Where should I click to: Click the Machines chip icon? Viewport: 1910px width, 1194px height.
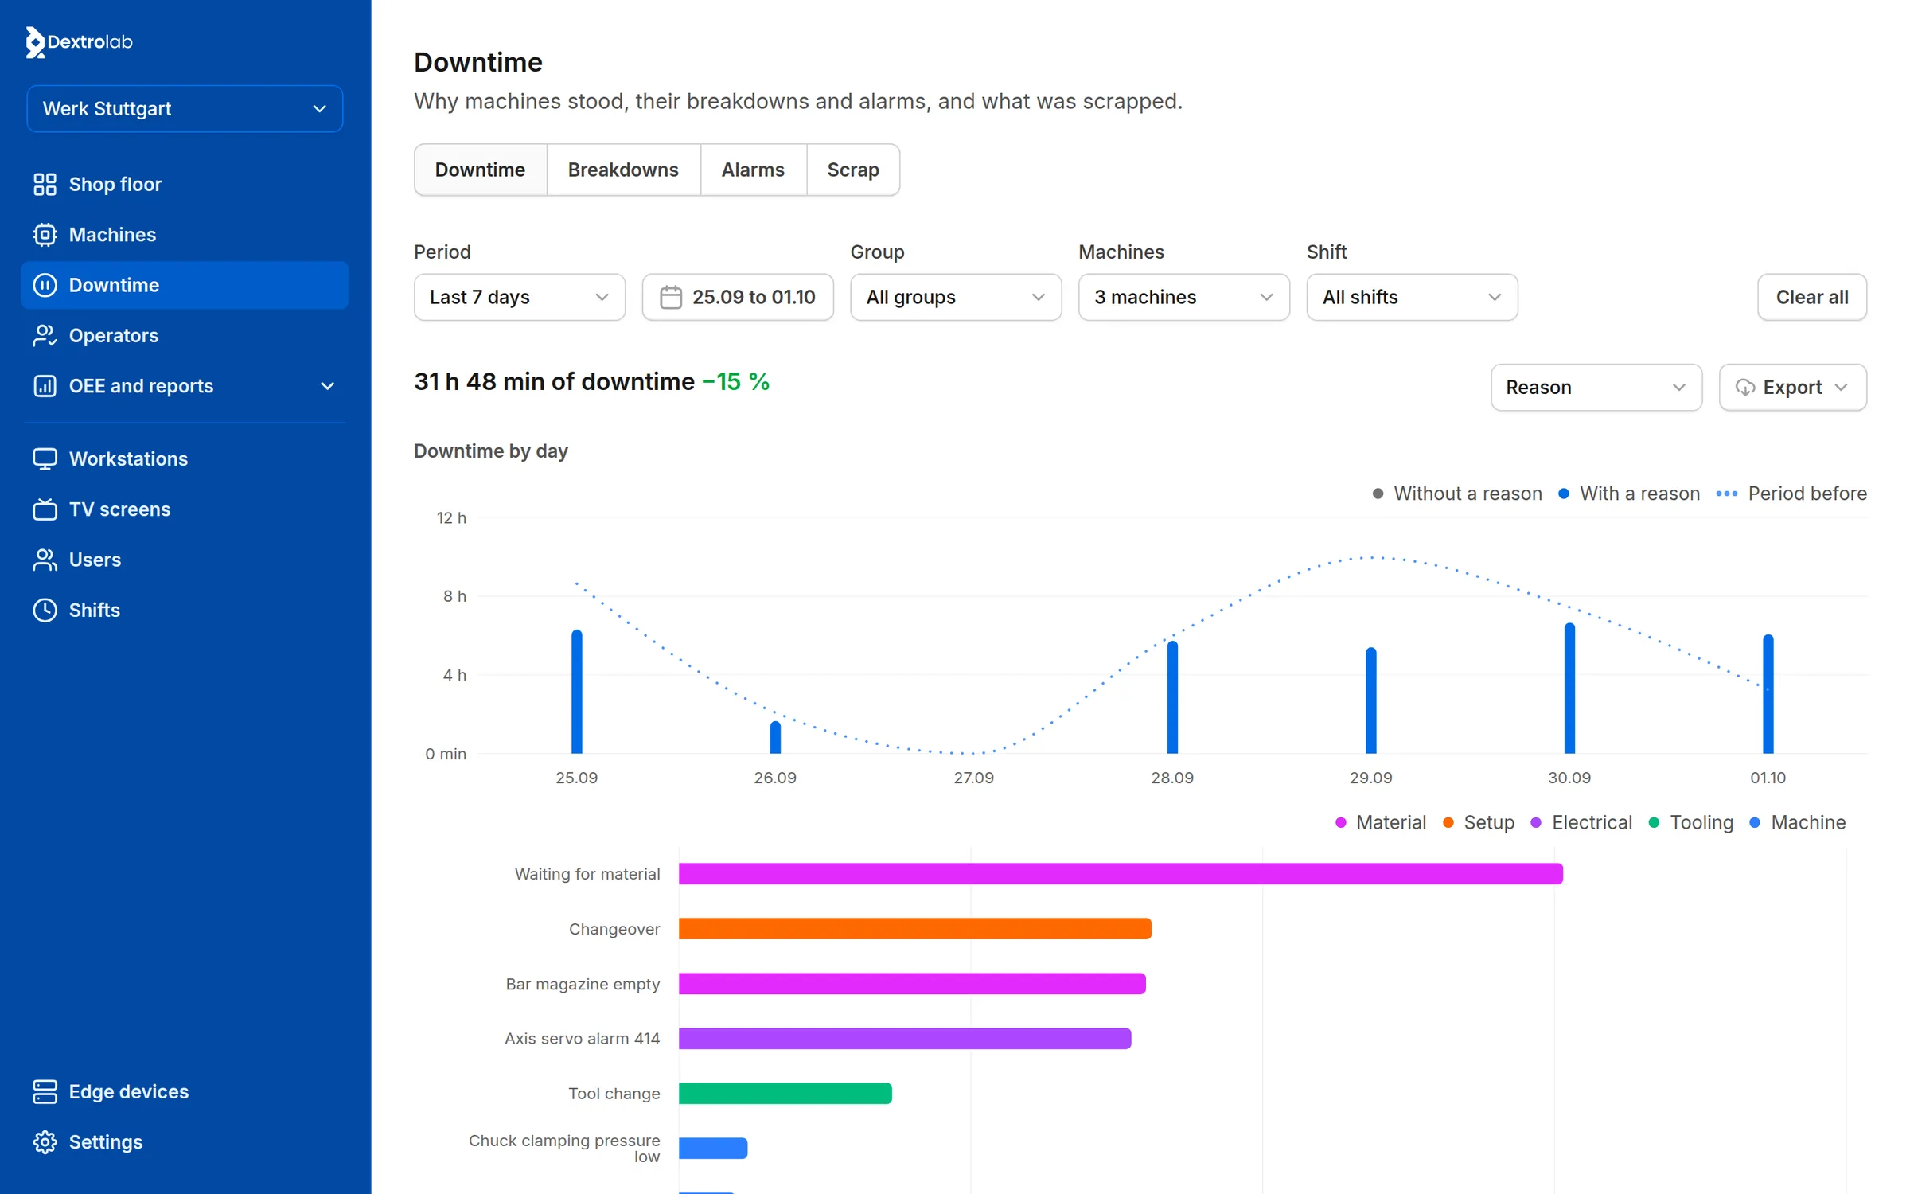[x=45, y=235]
